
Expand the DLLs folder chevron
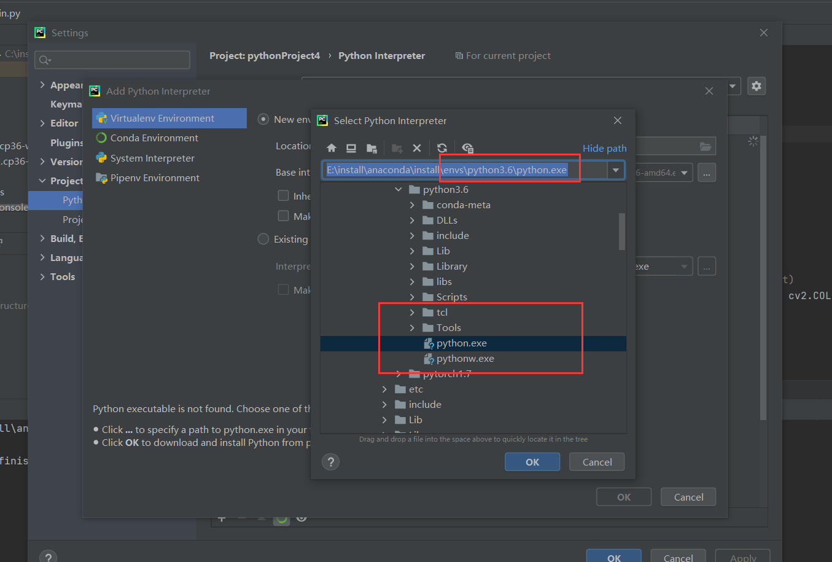point(412,221)
